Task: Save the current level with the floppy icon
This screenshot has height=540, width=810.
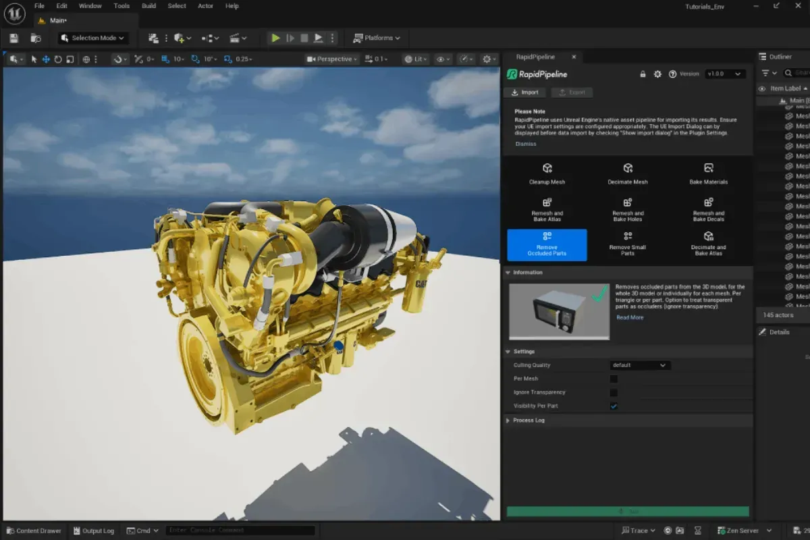Action: point(14,38)
